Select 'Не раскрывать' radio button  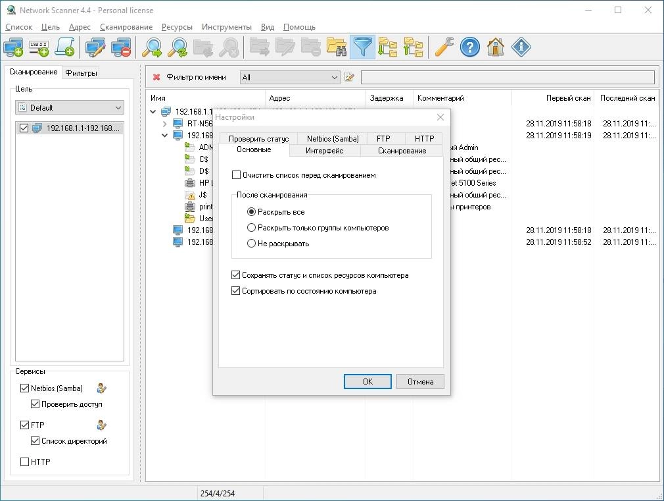point(251,244)
